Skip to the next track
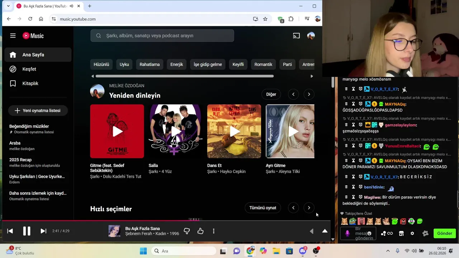459x258 pixels. point(43,231)
